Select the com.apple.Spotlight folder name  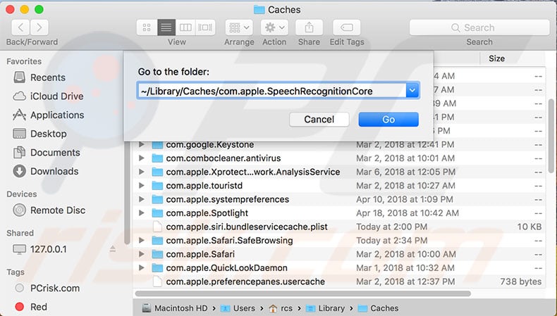point(207,213)
